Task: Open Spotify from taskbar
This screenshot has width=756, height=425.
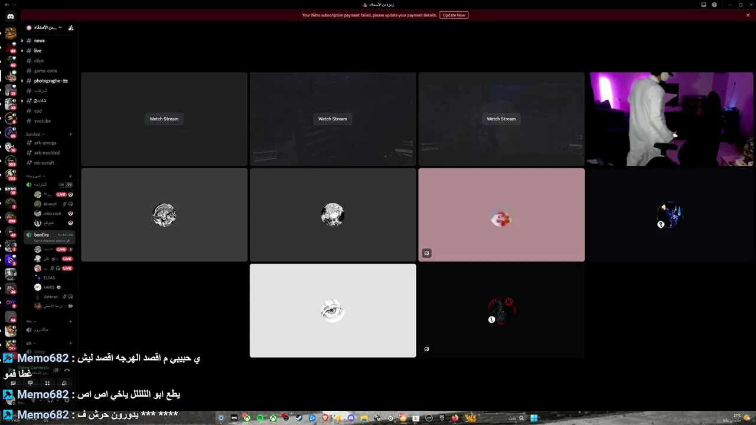Action: (x=260, y=418)
